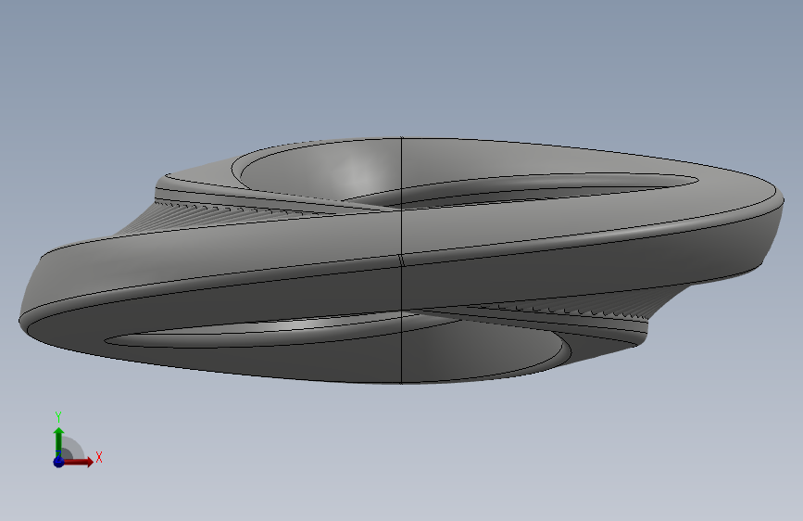
Task: Click the red X axis arrow
Action: point(79,462)
